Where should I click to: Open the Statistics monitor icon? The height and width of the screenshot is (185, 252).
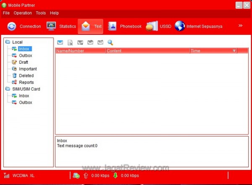coord(51,26)
